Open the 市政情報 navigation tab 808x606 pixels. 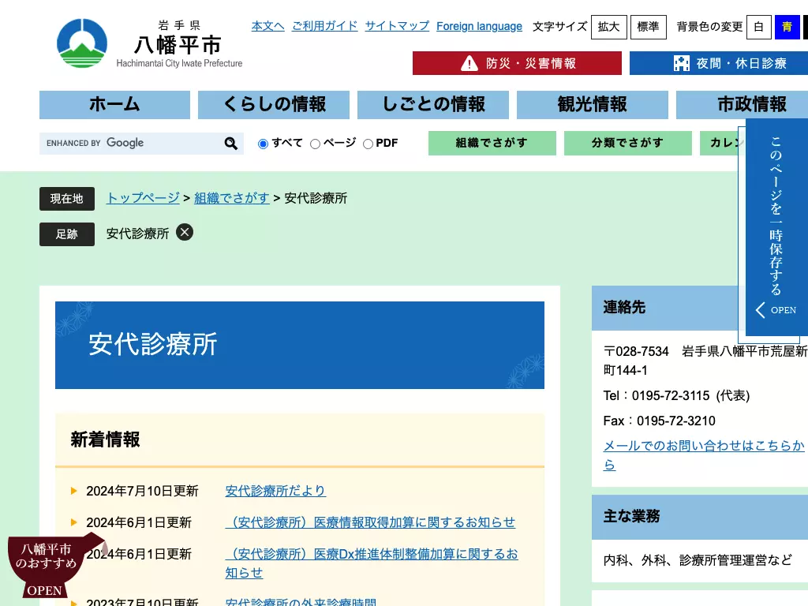coord(742,105)
